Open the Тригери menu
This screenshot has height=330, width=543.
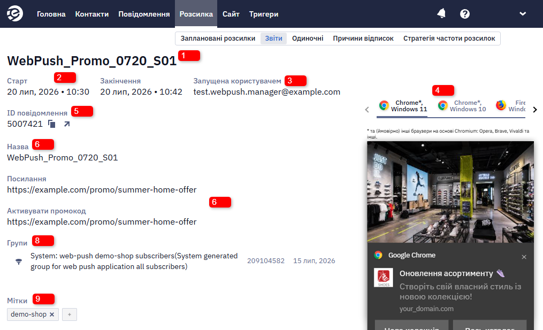pyautogui.click(x=264, y=14)
